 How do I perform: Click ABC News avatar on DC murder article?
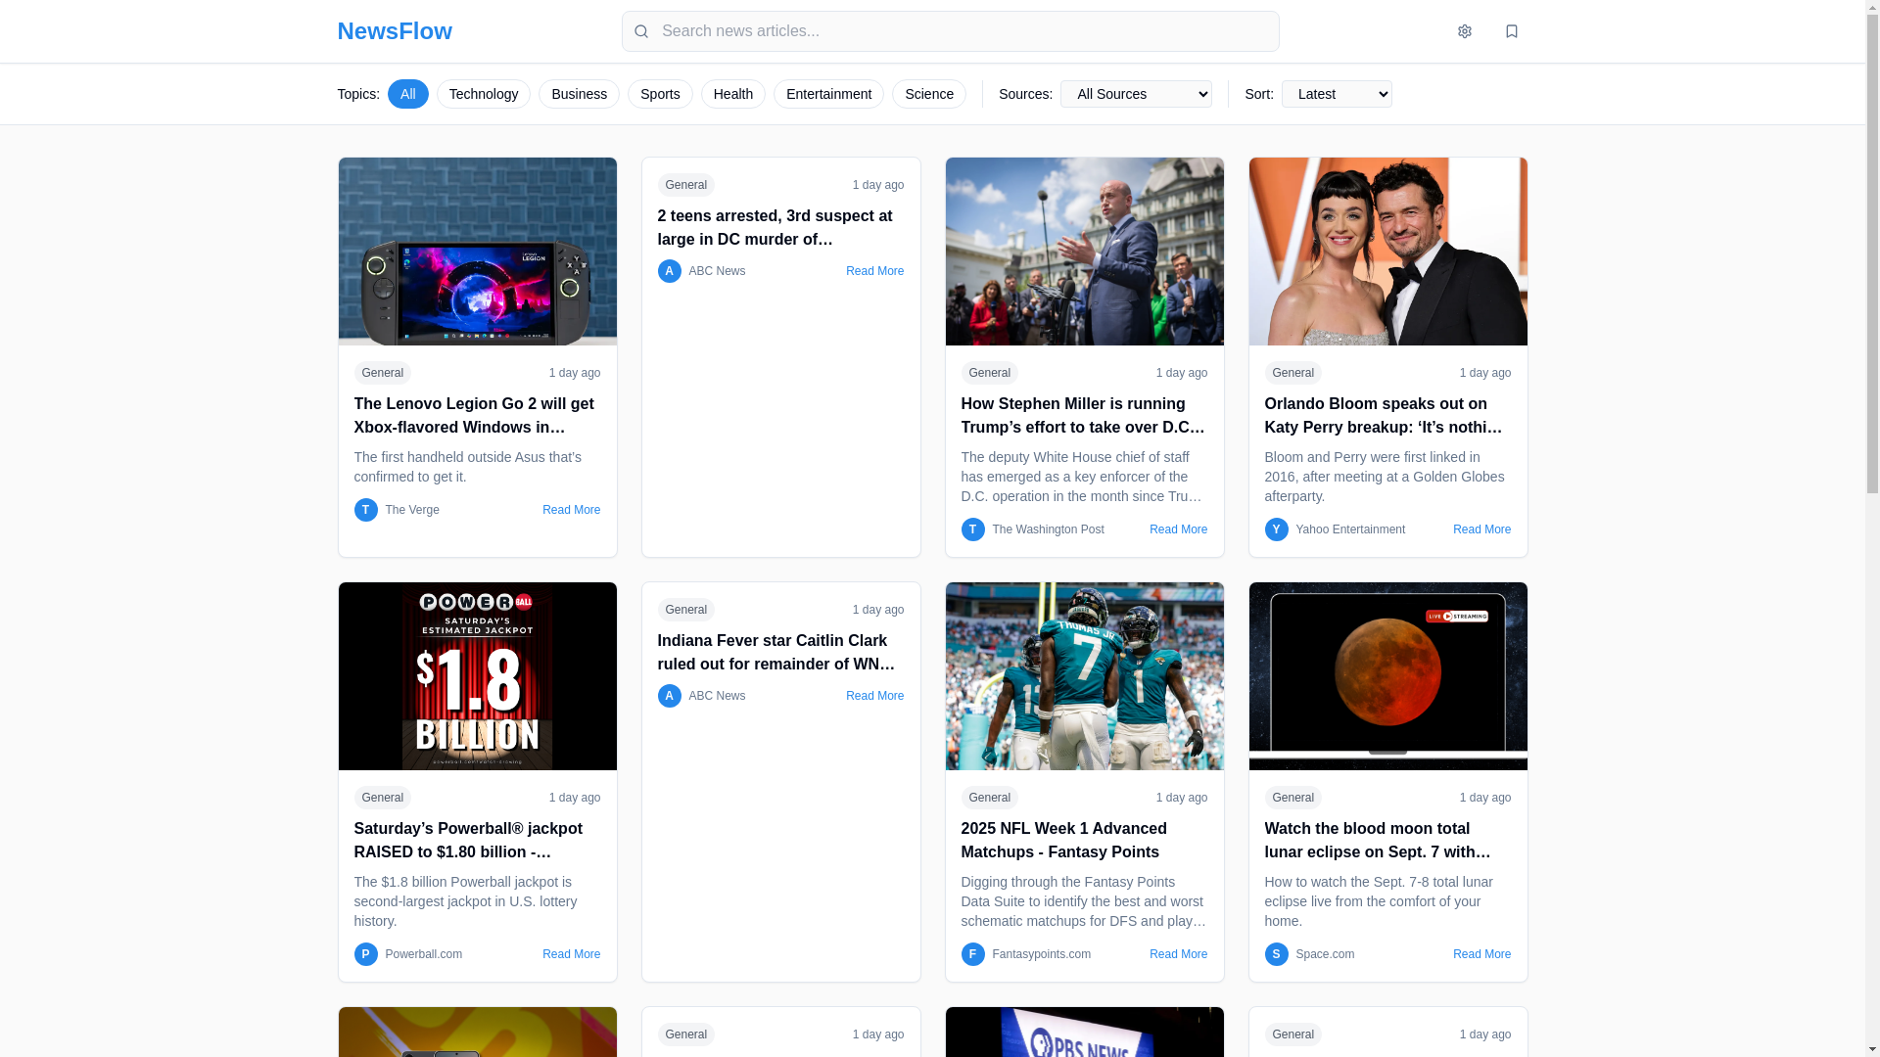[669, 271]
